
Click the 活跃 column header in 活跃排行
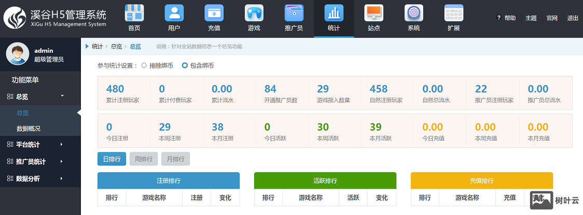coord(353,197)
